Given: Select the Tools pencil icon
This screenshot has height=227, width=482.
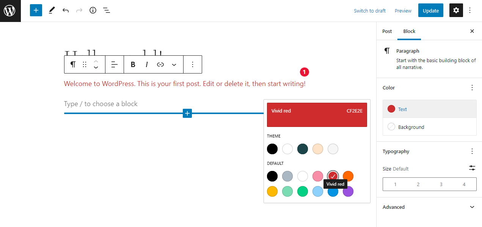Looking at the screenshot, I should (52, 11).
